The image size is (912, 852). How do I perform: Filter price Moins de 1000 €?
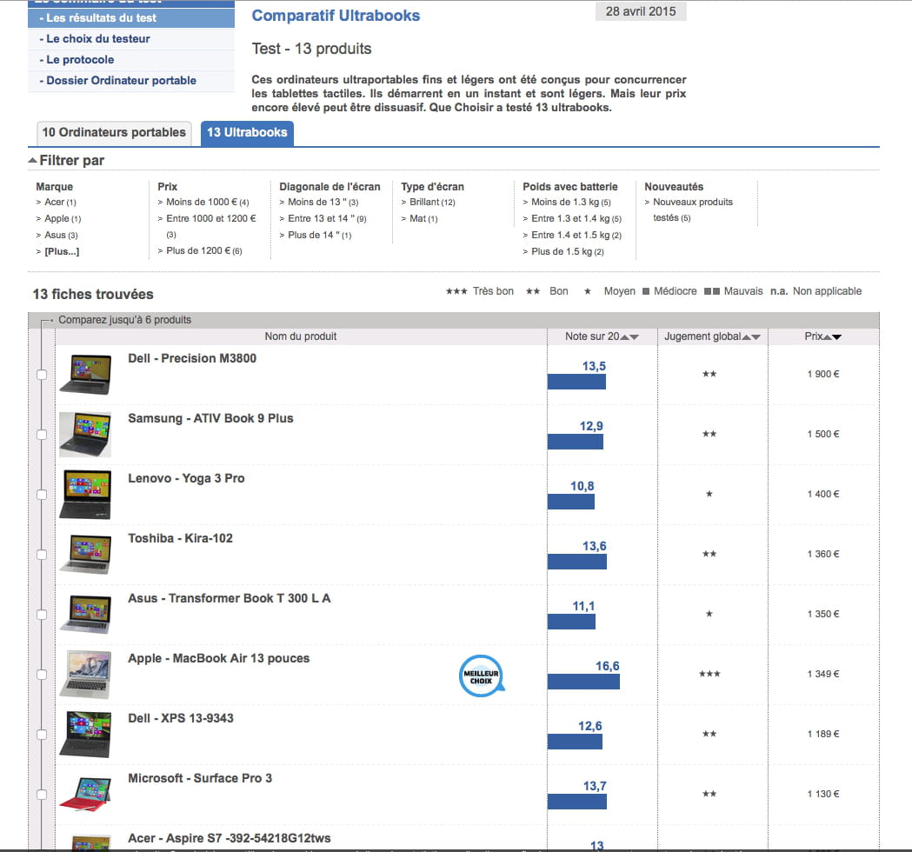tap(208, 203)
